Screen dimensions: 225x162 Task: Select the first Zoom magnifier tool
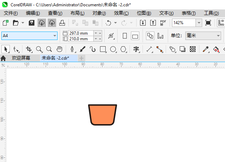39,49
